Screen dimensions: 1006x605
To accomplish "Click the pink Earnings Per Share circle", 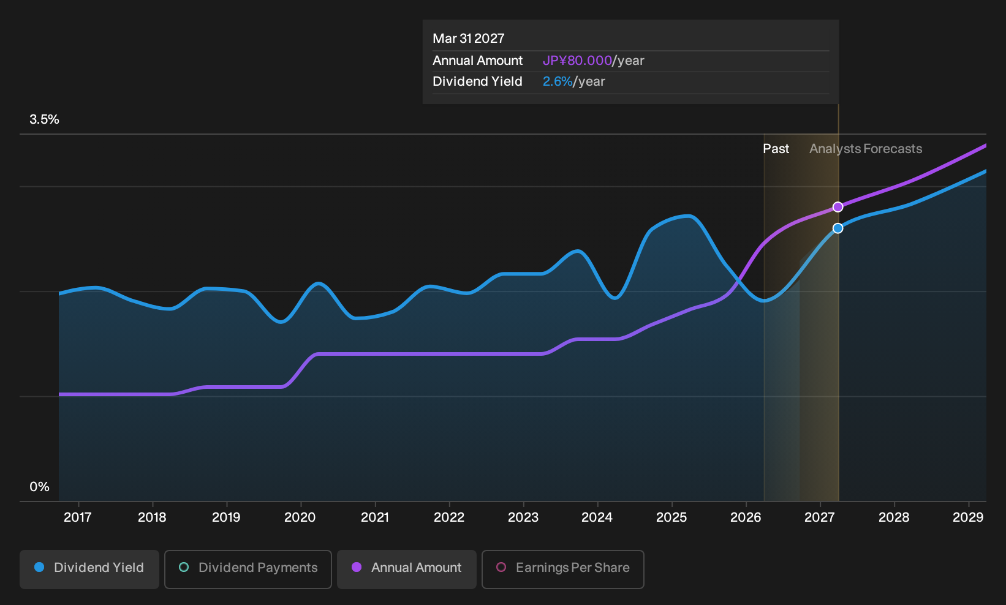I will tap(501, 568).
